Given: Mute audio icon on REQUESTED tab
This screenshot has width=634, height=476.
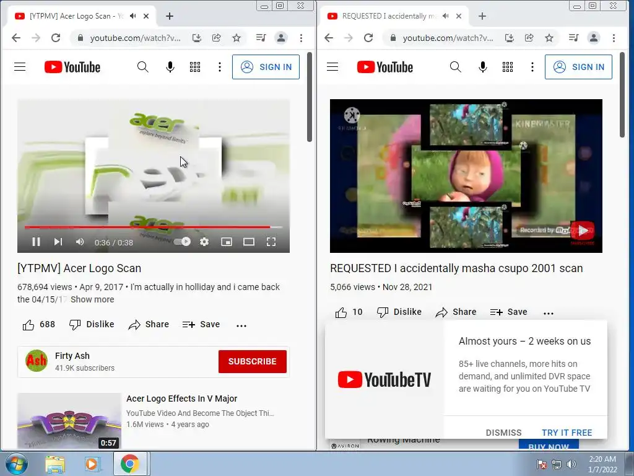Looking at the screenshot, I should tap(446, 16).
